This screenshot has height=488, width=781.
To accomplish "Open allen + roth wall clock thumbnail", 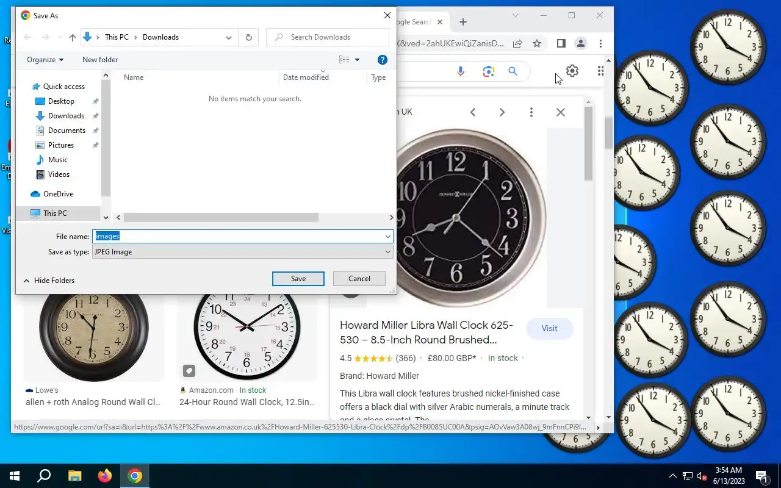I will point(94,337).
